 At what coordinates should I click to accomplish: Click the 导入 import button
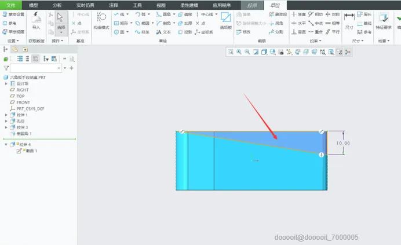37,21
